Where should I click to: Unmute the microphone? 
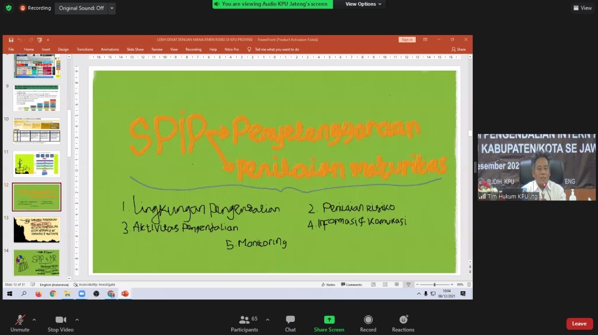coord(20,323)
